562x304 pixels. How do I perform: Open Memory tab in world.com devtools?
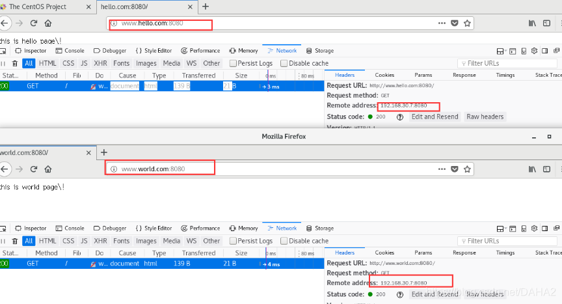coord(244,228)
